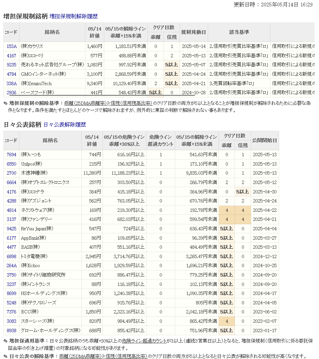Open stock code 264A link

pos(11,265)
